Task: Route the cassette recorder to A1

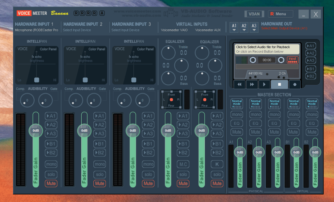Action: point(310,46)
